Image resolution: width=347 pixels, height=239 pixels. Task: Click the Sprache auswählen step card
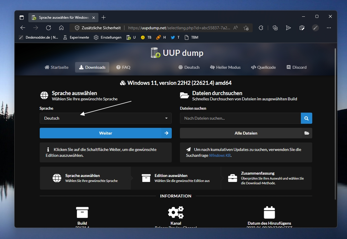pos(85,178)
